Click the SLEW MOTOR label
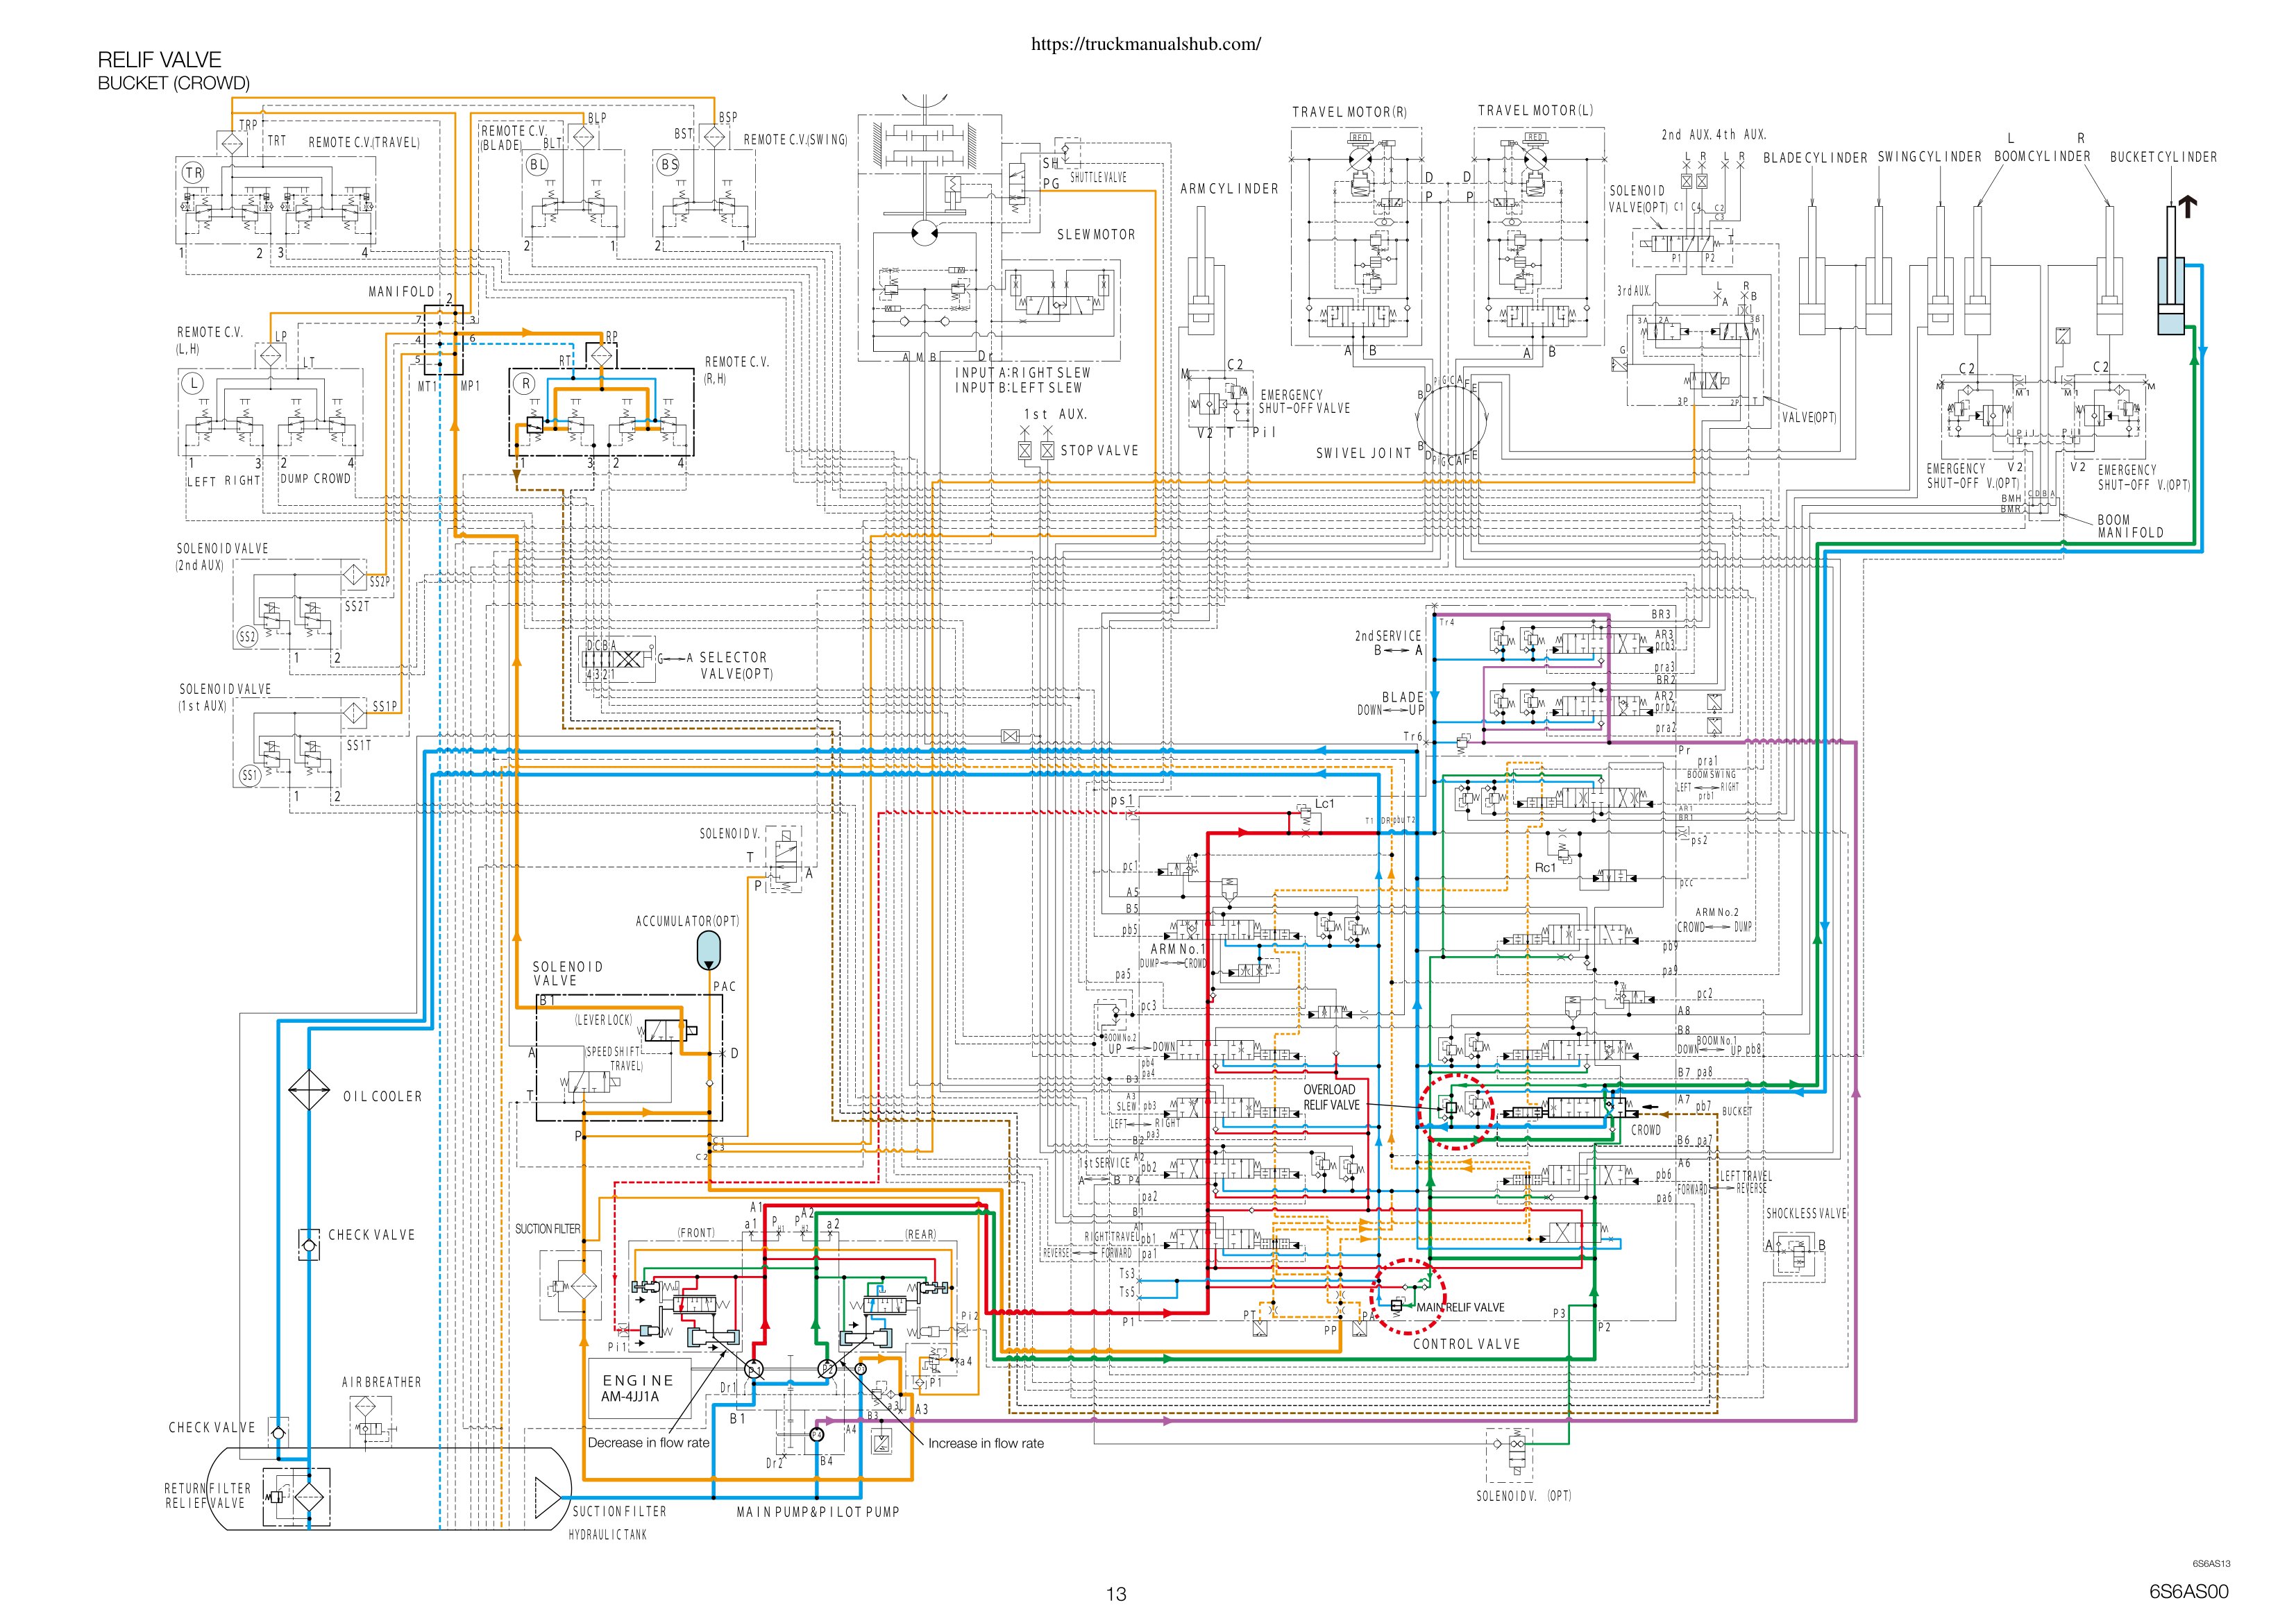This screenshot has height=1623, width=2296. [x=1097, y=235]
